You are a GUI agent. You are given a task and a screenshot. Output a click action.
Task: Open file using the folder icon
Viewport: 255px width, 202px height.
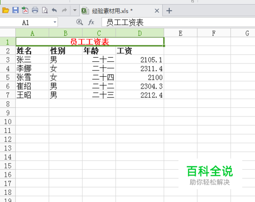click(x=6, y=10)
